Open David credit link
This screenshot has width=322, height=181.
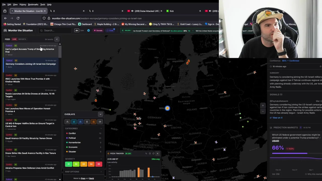point(92,178)
